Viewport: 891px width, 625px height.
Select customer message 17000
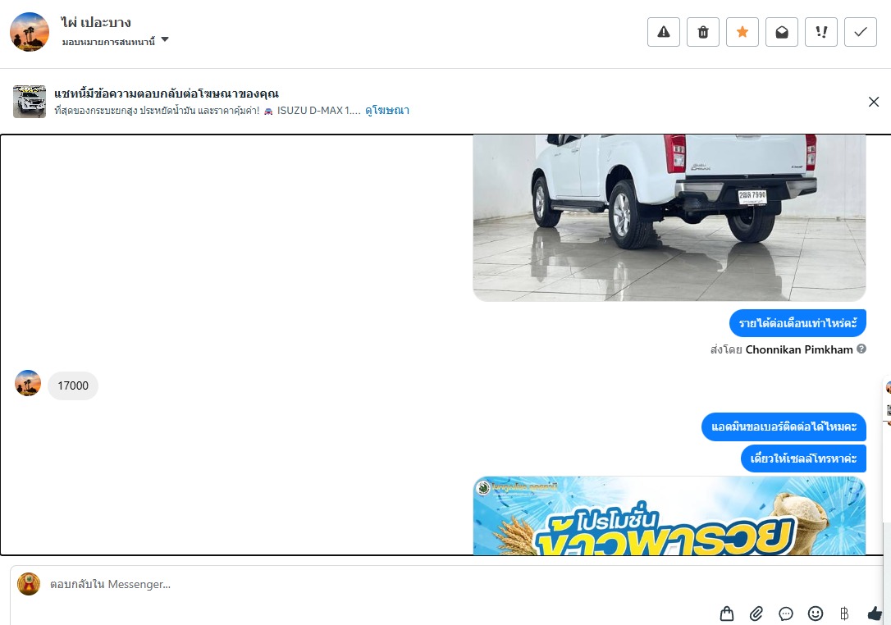coord(73,385)
